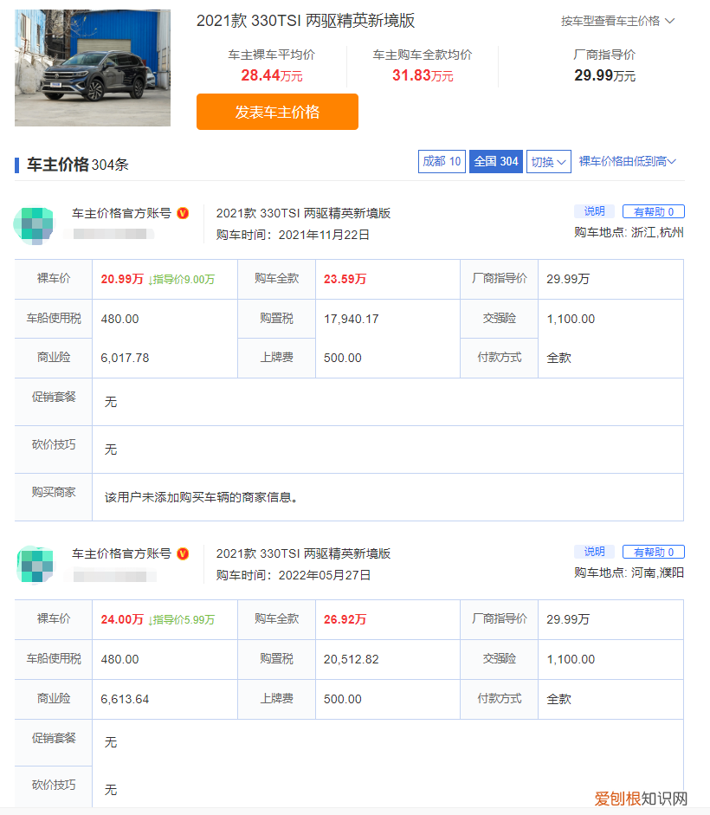This screenshot has width=710, height=815.
Task: Click 有帮助 0 on the first listing
Action: click(653, 210)
